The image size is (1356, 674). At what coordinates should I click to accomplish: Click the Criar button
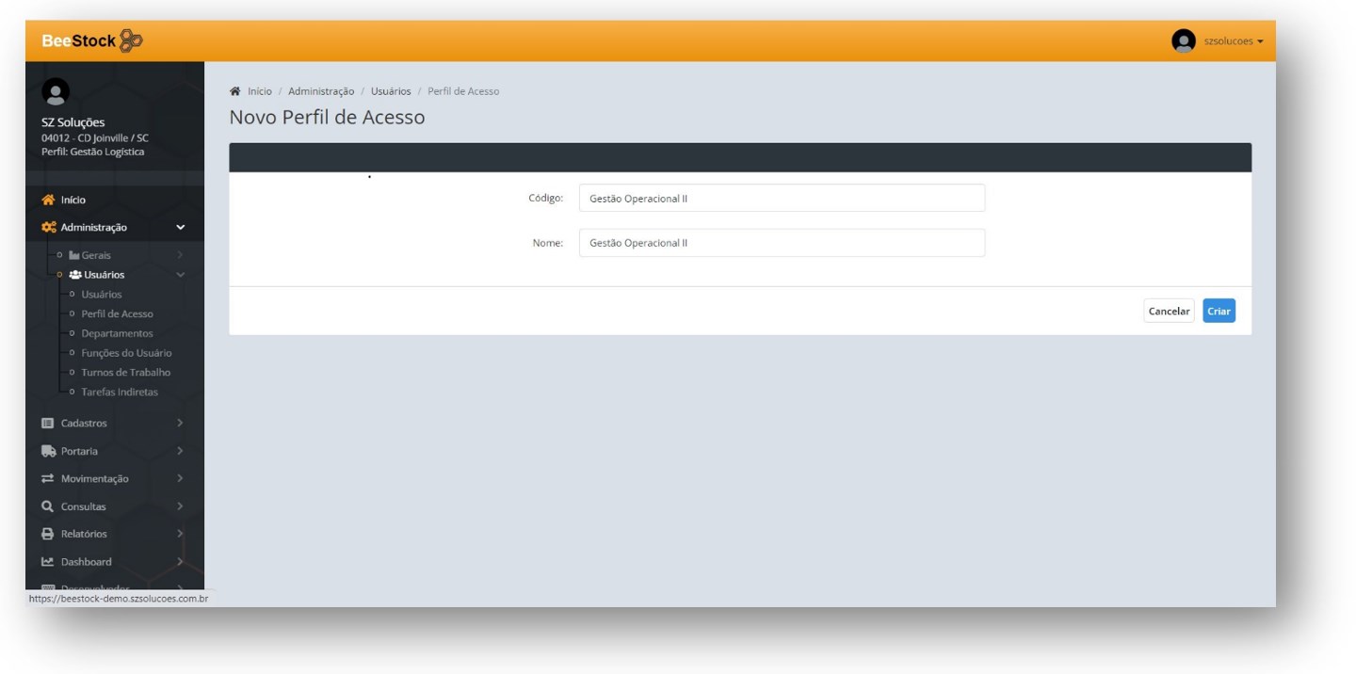point(1219,312)
